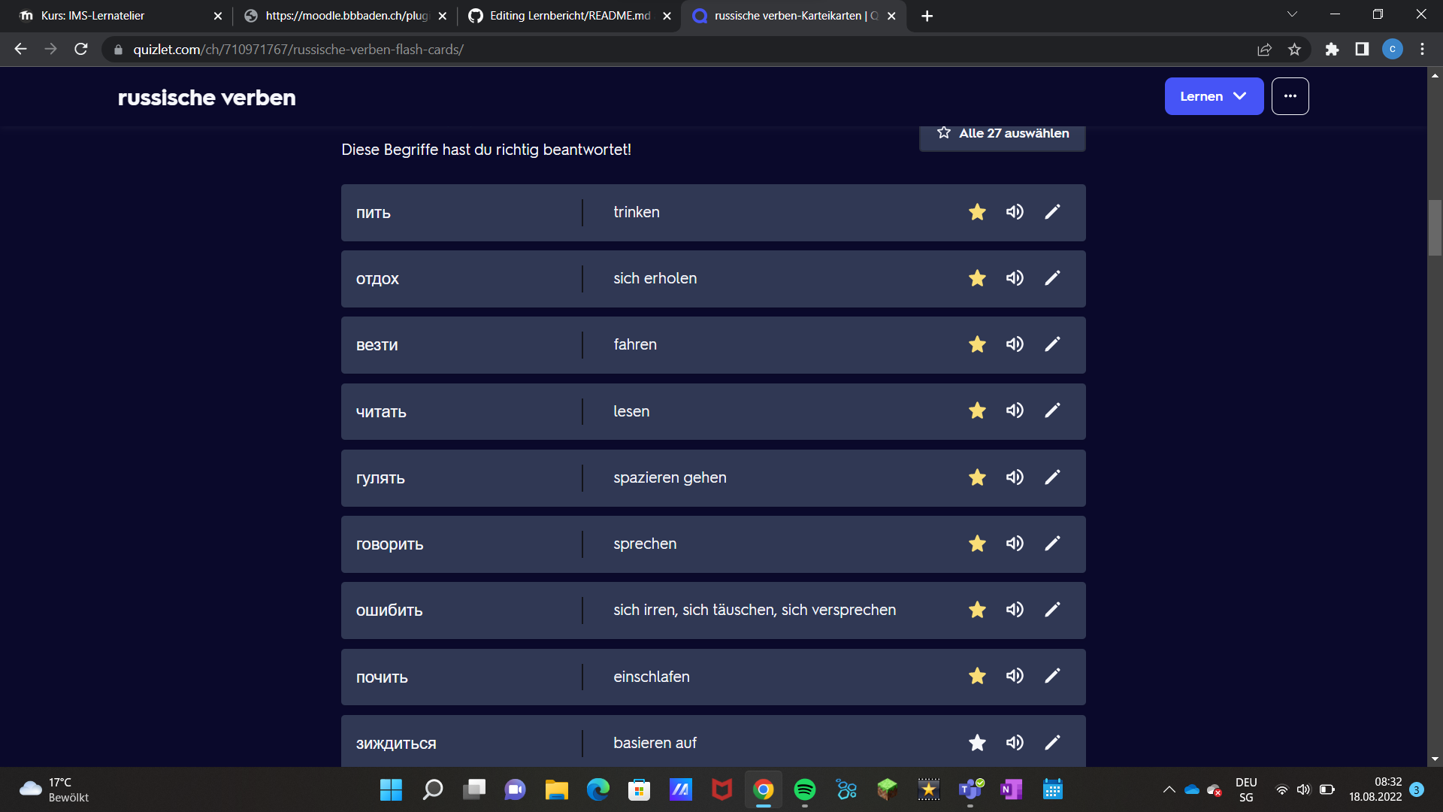Open Spotify from the taskbar

[804, 789]
